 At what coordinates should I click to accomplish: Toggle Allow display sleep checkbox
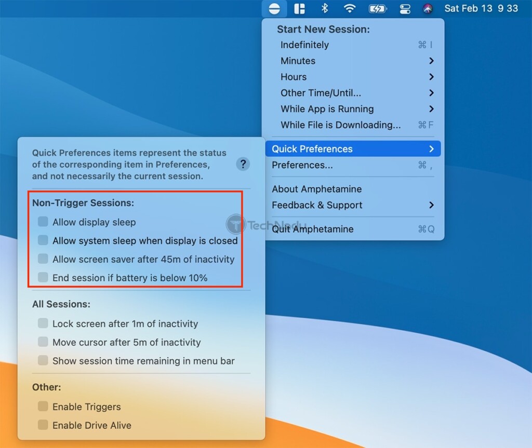pos(43,222)
